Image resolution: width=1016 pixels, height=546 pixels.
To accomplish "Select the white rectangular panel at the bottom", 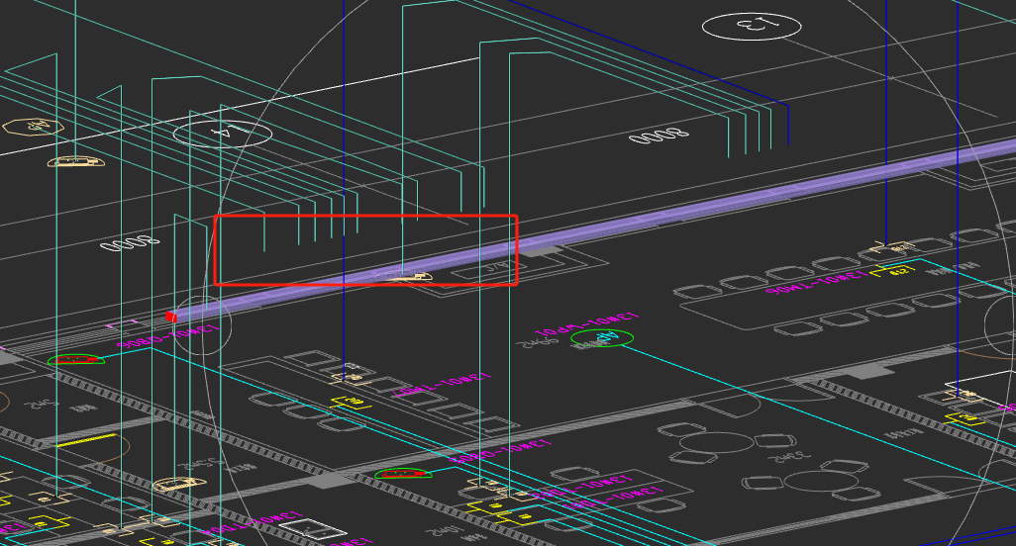I will pos(312,529).
